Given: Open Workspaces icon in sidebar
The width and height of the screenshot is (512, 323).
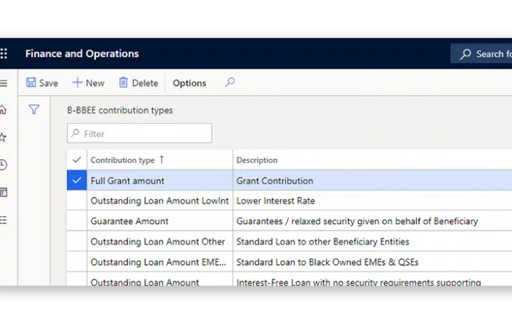Looking at the screenshot, I should pyautogui.click(x=4, y=192).
